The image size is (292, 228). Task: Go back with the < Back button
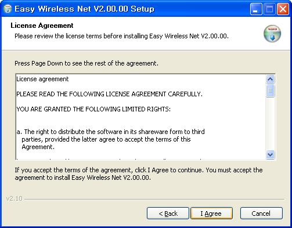pyautogui.click(x=168, y=213)
